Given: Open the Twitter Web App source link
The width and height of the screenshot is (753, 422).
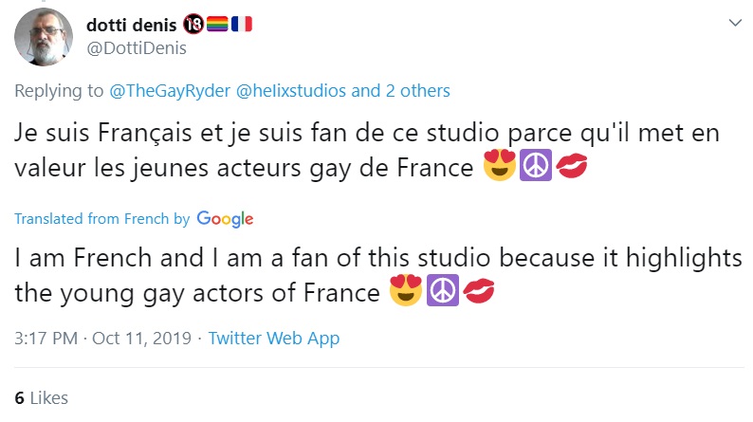Looking at the screenshot, I should [x=274, y=338].
